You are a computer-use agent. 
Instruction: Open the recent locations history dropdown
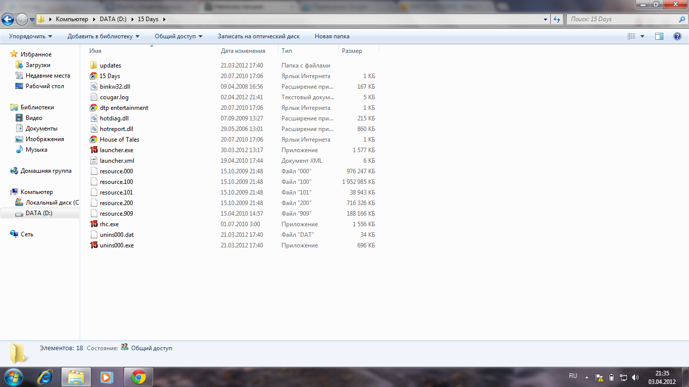pos(32,20)
